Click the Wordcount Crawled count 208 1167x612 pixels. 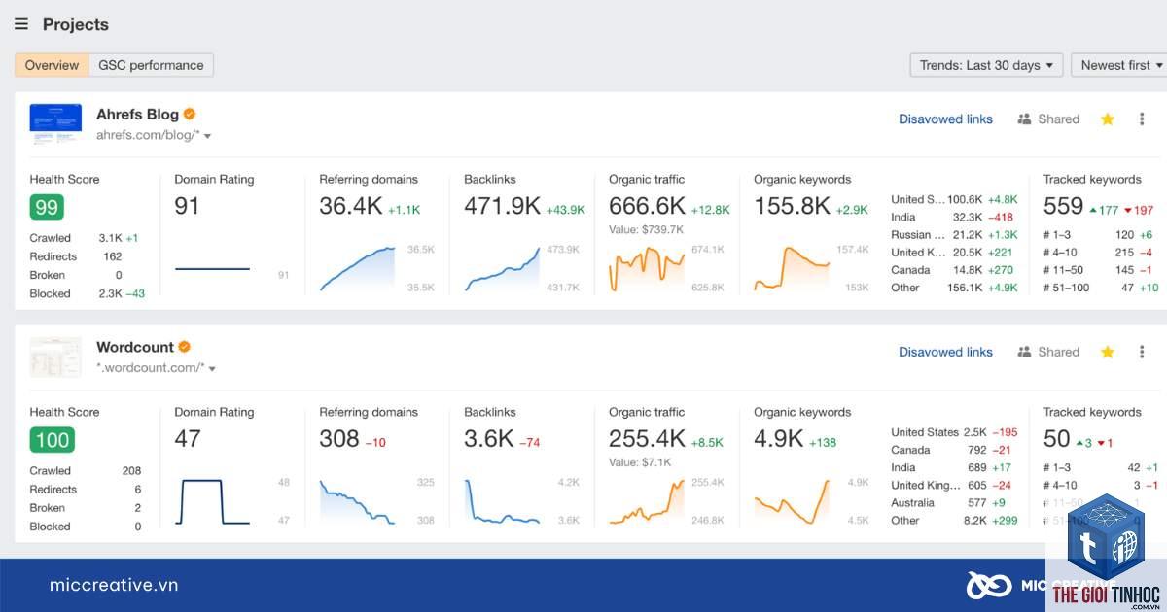(131, 470)
